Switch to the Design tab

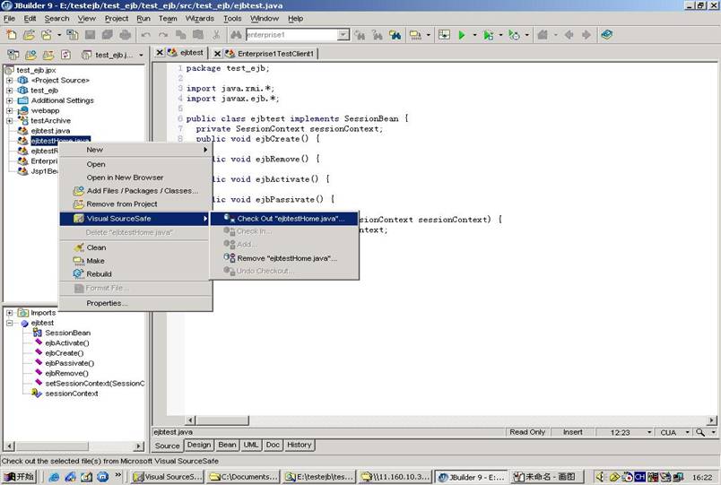click(x=199, y=445)
